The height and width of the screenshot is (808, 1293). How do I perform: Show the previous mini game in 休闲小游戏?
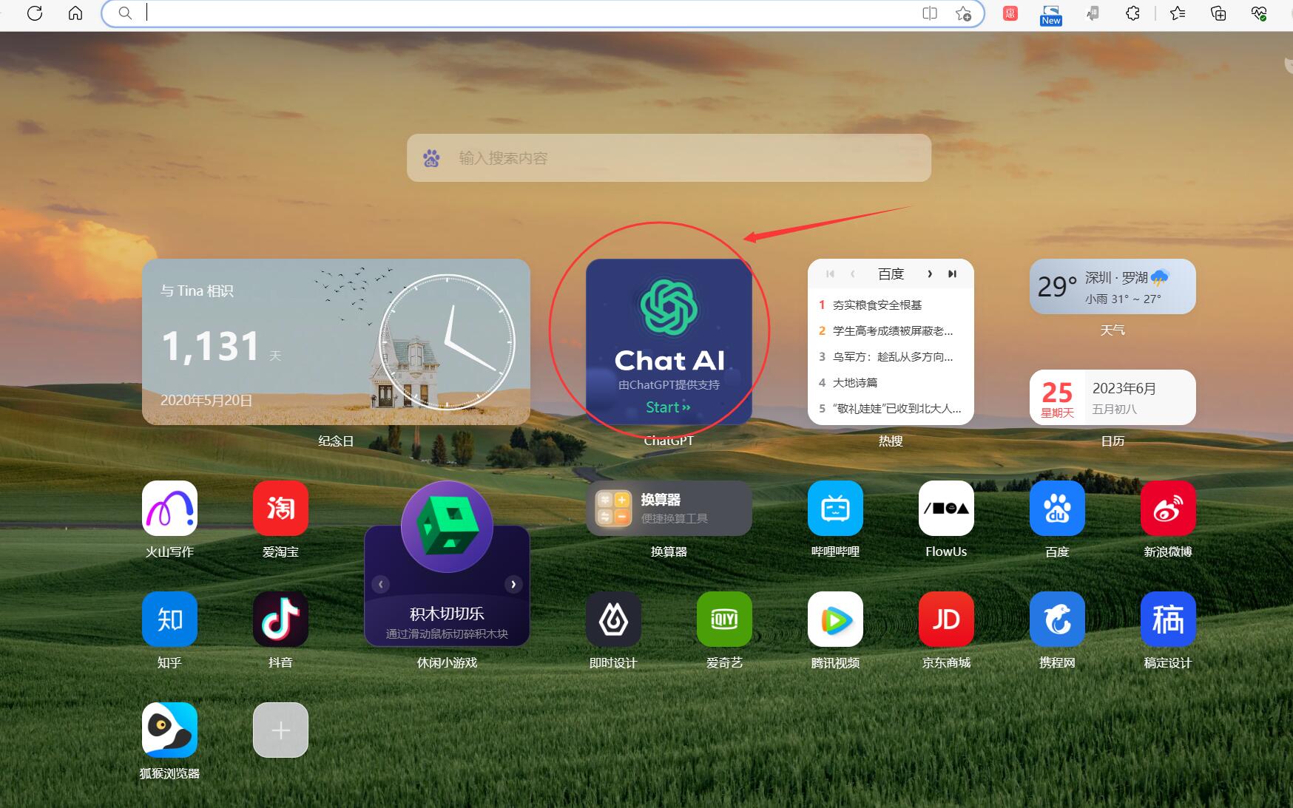pyautogui.click(x=380, y=584)
